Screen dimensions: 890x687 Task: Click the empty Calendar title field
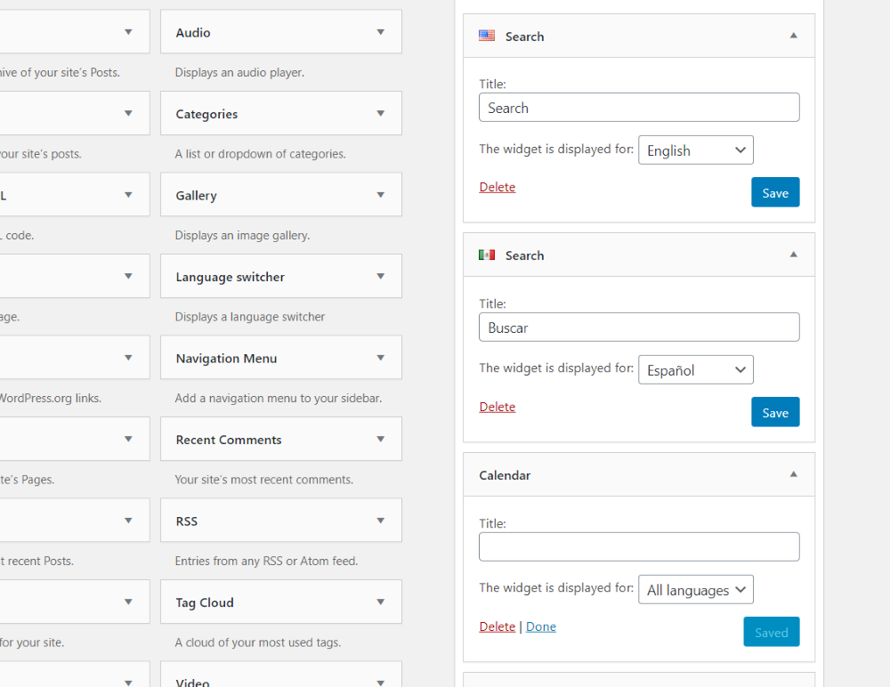tap(638, 546)
